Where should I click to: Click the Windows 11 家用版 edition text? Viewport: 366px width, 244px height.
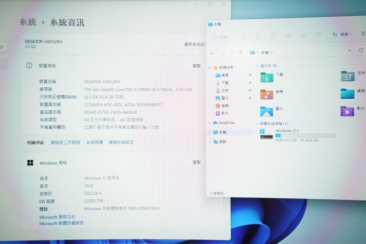pyautogui.click(x=102, y=178)
